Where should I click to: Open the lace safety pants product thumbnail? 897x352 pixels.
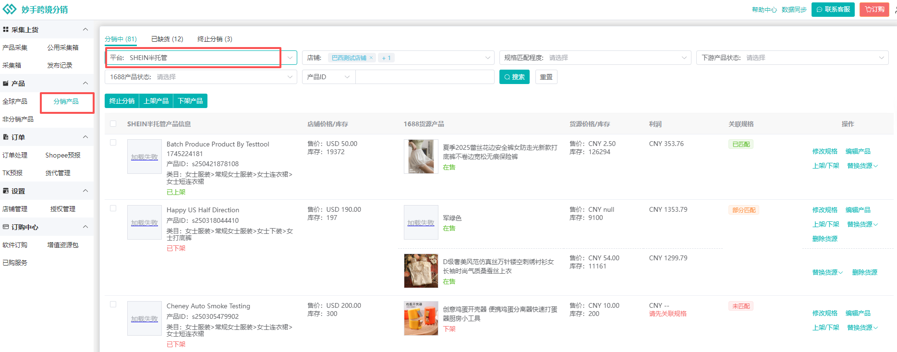[x=421, y=157]
